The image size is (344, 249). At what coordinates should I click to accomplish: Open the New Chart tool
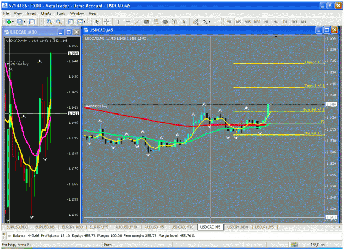pos(8,21)
